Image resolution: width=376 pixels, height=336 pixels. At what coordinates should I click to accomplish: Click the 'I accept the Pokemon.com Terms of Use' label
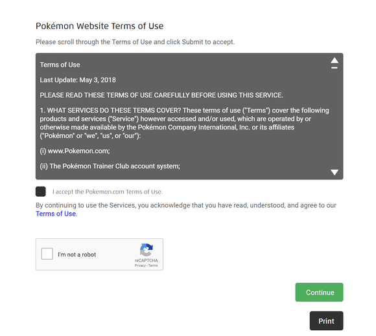point(108,192)
